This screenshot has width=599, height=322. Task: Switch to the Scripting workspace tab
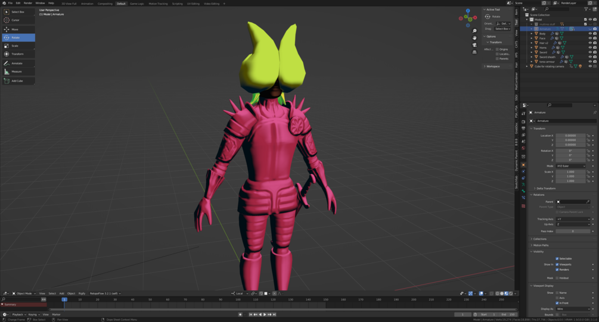point(177,4)
